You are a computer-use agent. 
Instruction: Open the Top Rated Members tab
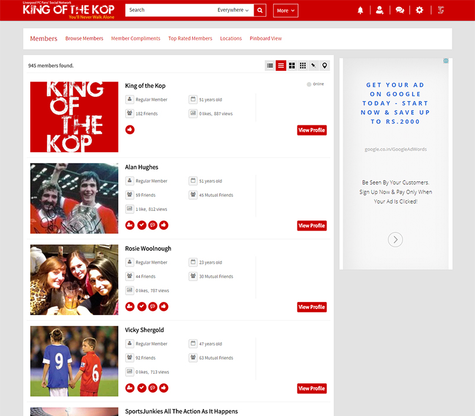[x=190, y=39]
